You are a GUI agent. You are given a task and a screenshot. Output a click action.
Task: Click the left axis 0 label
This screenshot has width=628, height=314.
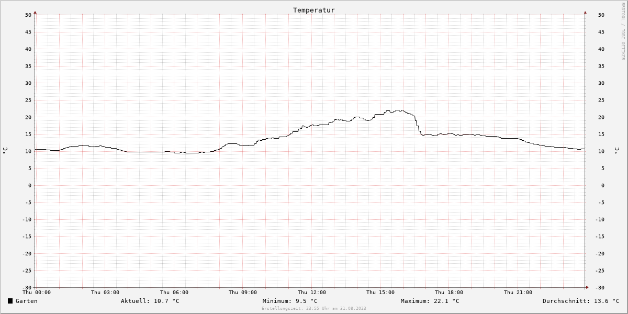(x=30, y=185)
